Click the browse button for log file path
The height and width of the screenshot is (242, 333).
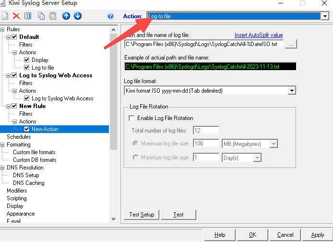point(291,44)
